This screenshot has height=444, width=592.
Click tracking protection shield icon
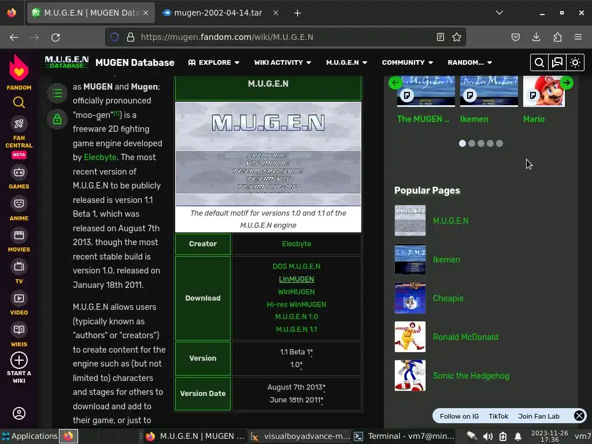(114, 37)
